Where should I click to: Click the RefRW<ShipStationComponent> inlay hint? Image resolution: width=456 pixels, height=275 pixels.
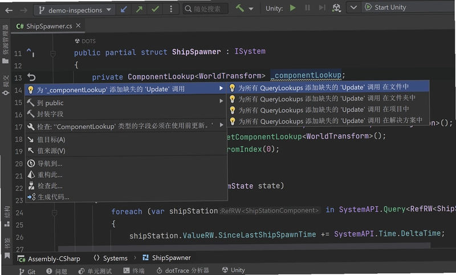269,211
